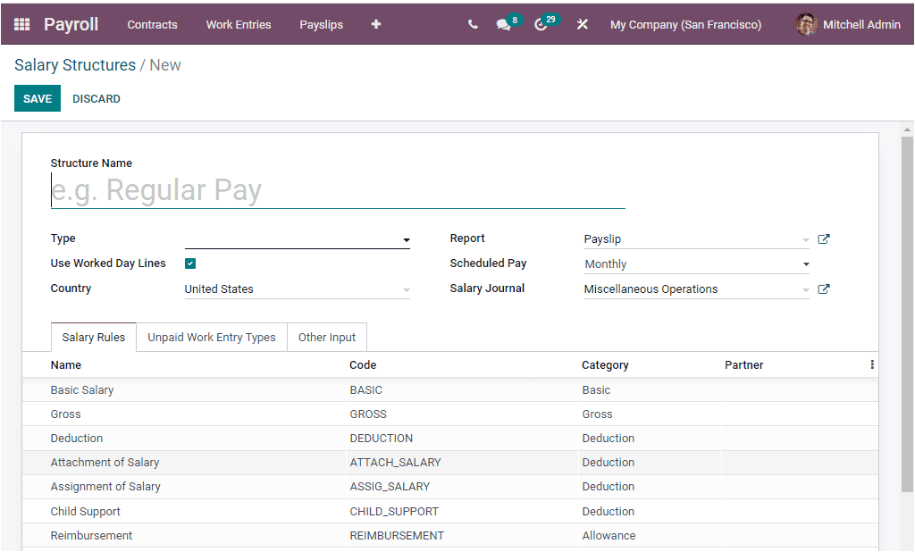Open the Payslips menu item

[321, 24]
